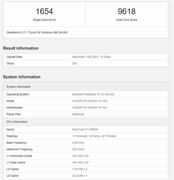Select the L1 Instruction Cache label
The height and width of the screenshot is (180, 174).
(19, 156)
